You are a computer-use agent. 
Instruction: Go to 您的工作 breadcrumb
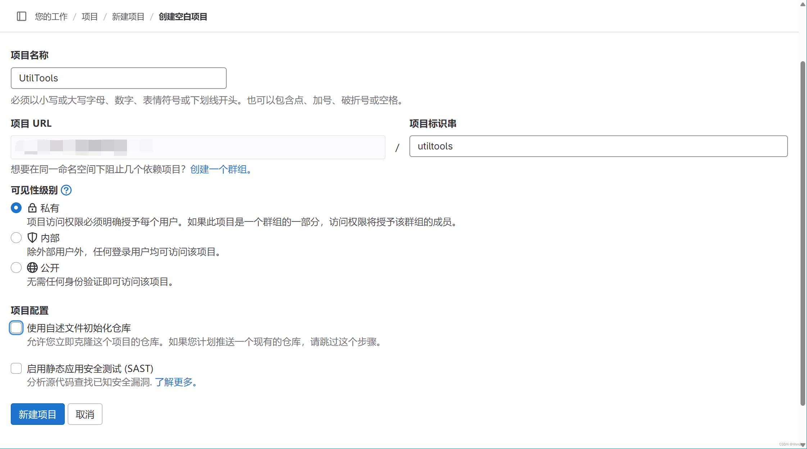tap(51, 17)
